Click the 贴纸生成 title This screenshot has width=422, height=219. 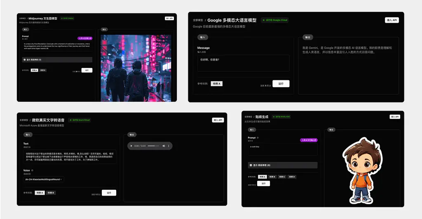tap(262, 117)
